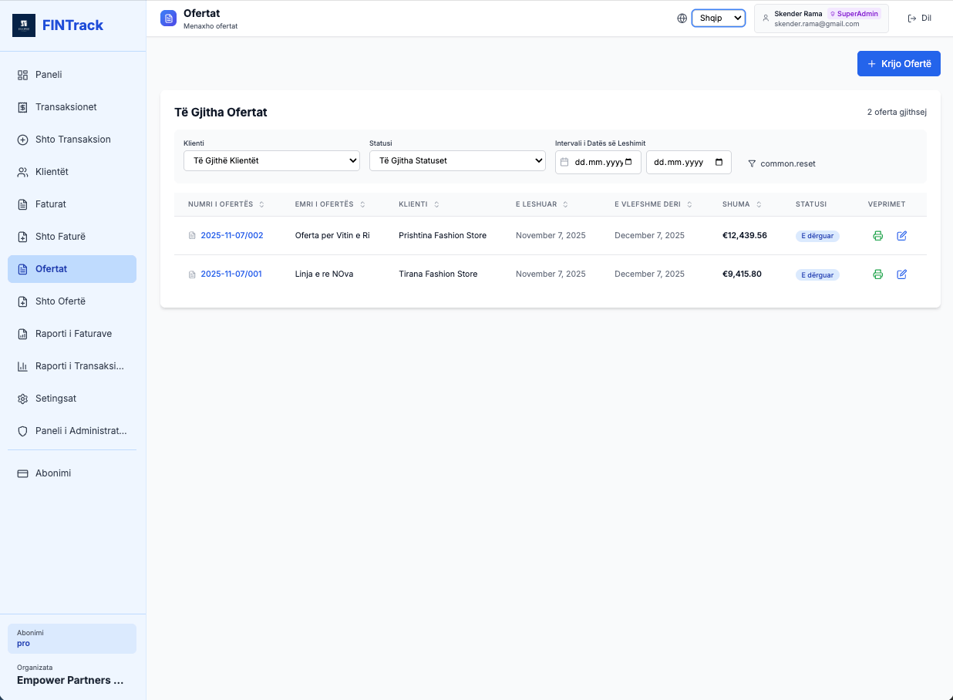
Task: Click edit icon for Prishtina Fashion Store offer
Action: [x=902, y=236]
